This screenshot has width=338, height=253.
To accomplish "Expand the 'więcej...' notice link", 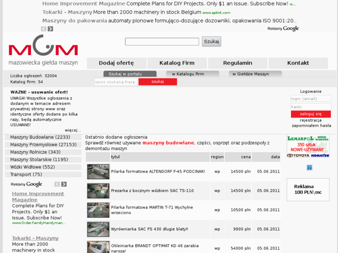I will 73,130.
